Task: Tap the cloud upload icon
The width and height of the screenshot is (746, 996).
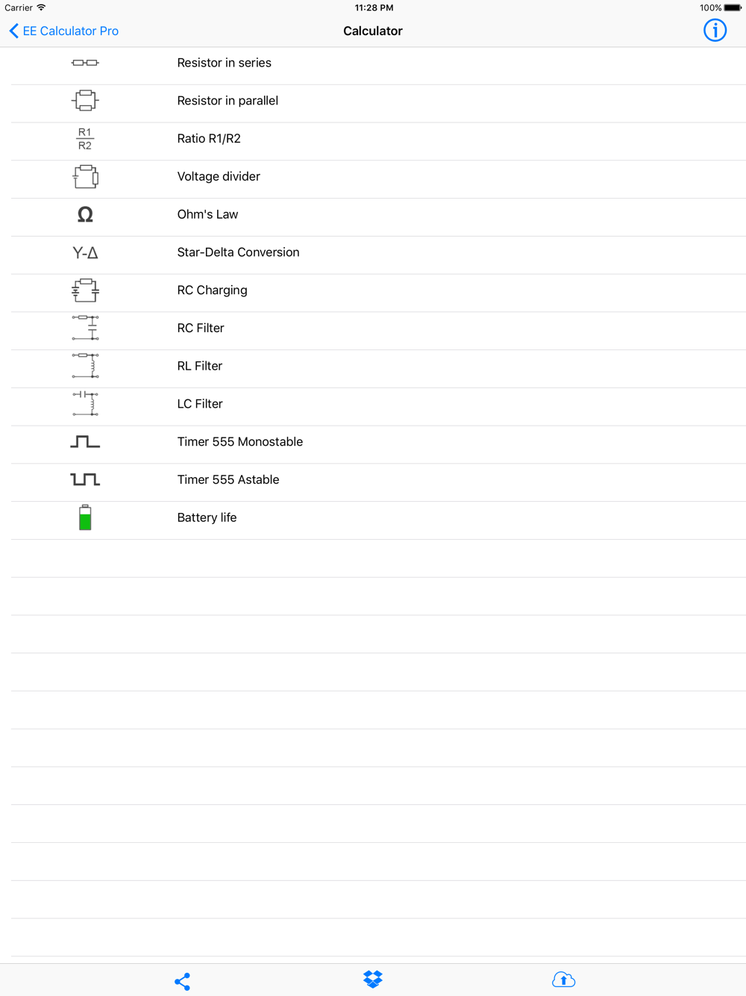Action: click(x=563, y=979)
